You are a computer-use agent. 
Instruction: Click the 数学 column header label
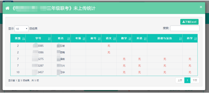click(124, 38)
